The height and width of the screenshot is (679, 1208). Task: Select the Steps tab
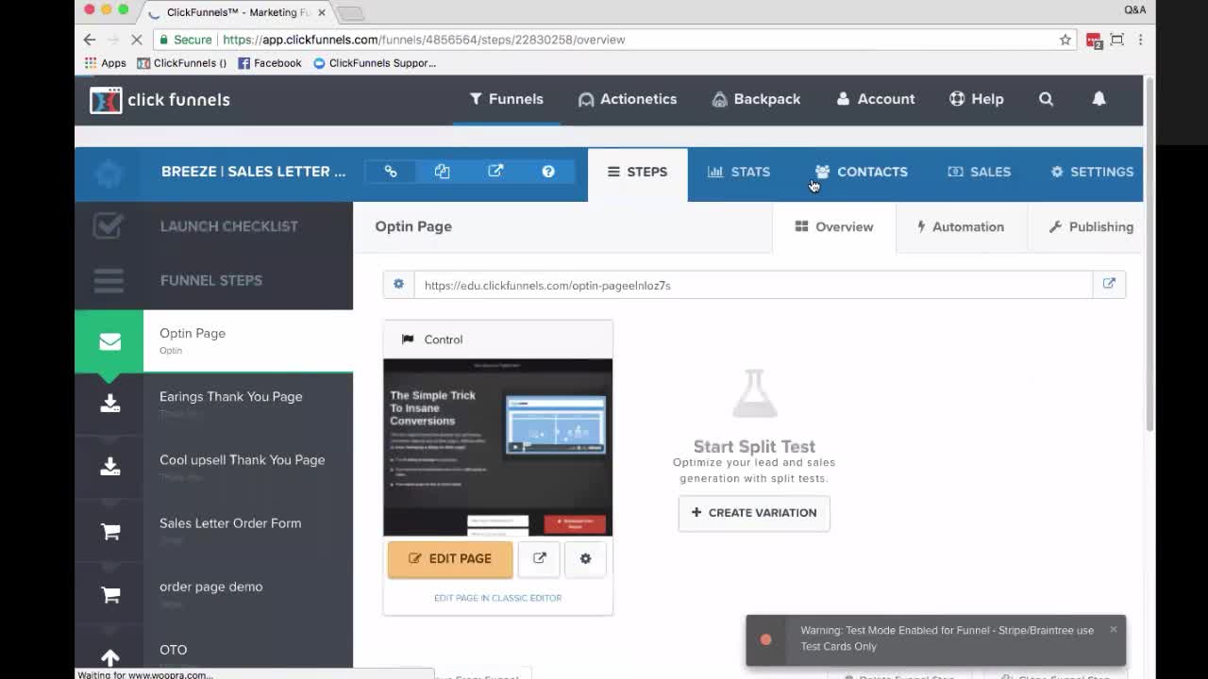(638, 172)
